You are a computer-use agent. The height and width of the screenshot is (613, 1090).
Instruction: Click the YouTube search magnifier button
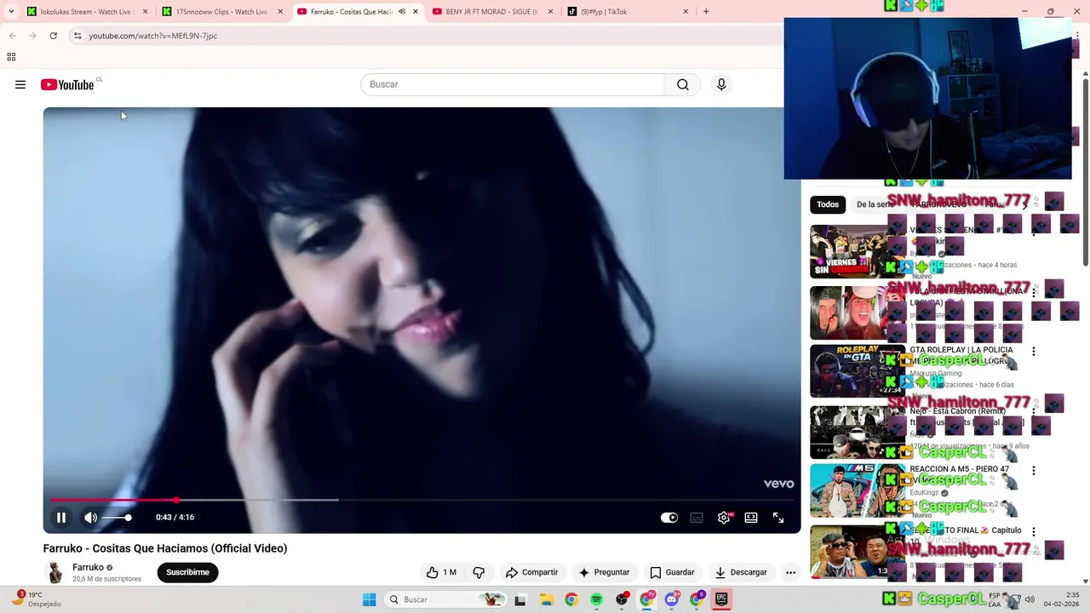[683, 84]
